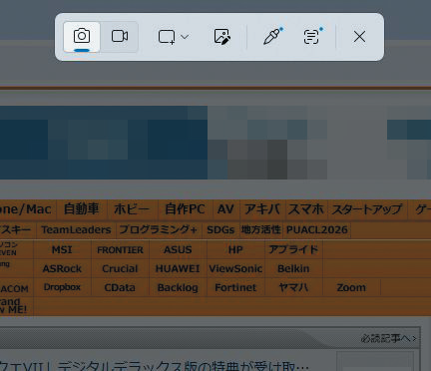Open the 自作PC category tab

click(185, 209)
